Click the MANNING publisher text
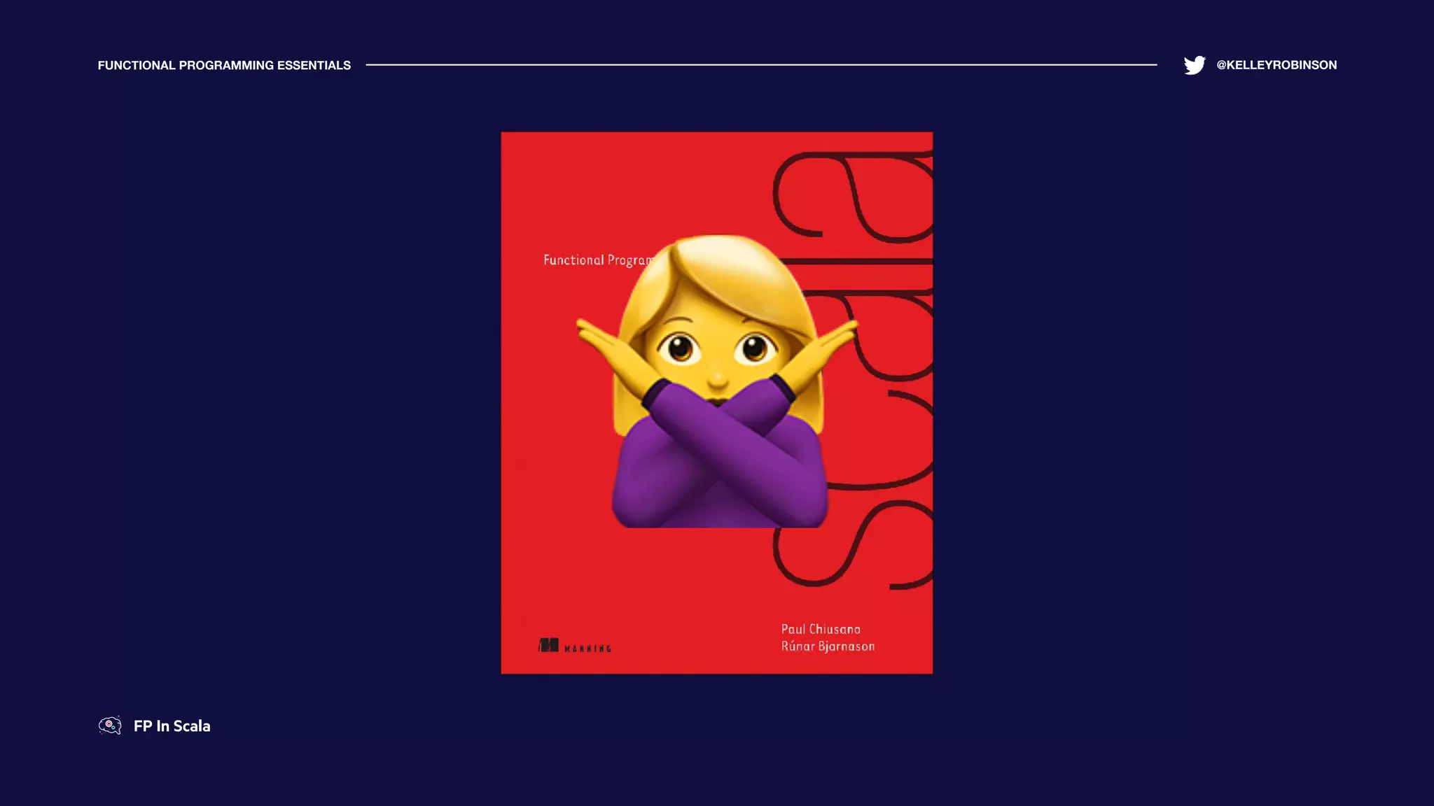1434x806 pixels. 587,649
